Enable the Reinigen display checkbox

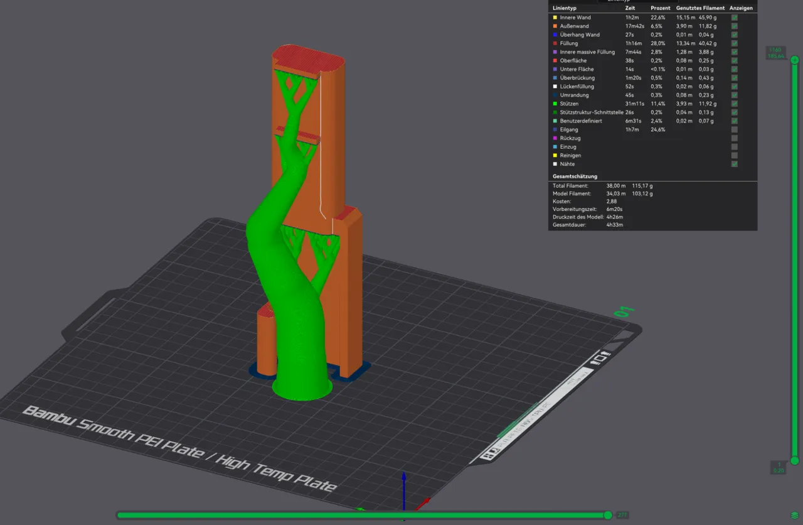[x=734, y=155]
